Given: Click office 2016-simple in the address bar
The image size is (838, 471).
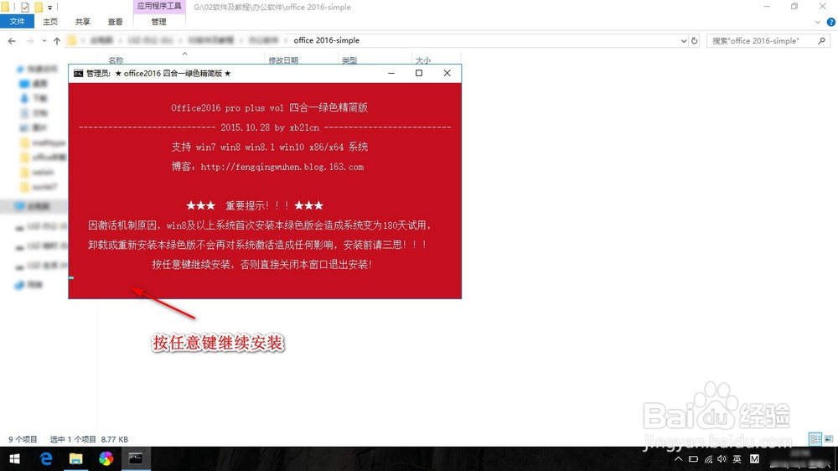Looking at the screenshot, I should (x=327, y=40).
